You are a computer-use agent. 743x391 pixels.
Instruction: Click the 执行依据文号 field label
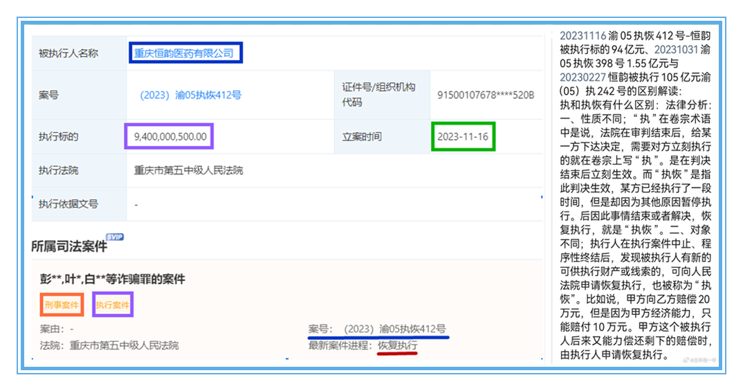[68, 204]
